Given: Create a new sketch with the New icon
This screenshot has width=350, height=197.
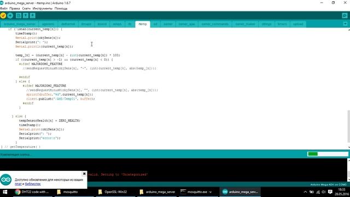Looking at the screenshot, I should coord(19,15).
